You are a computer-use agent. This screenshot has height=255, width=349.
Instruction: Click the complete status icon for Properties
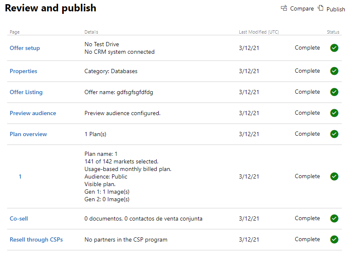(x=334, y=71)
